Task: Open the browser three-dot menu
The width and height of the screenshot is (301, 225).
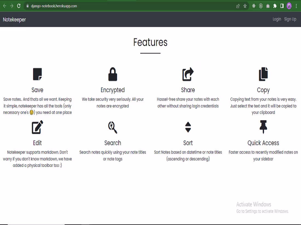Action: 297,5
